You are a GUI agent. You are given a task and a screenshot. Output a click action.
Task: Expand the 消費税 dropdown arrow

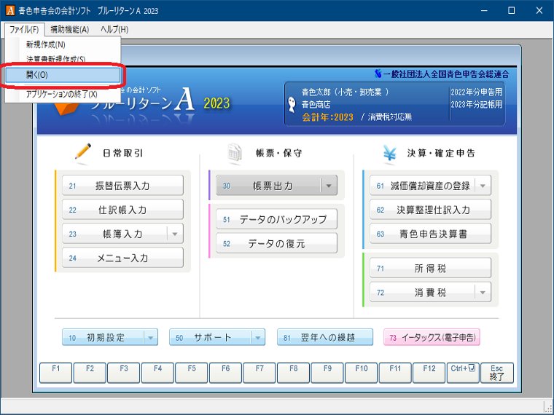pos(483,292)
